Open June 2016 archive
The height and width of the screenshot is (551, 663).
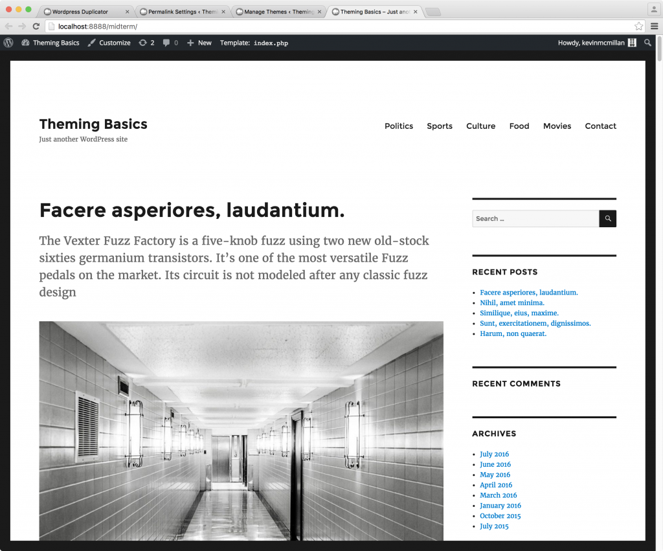495,464
